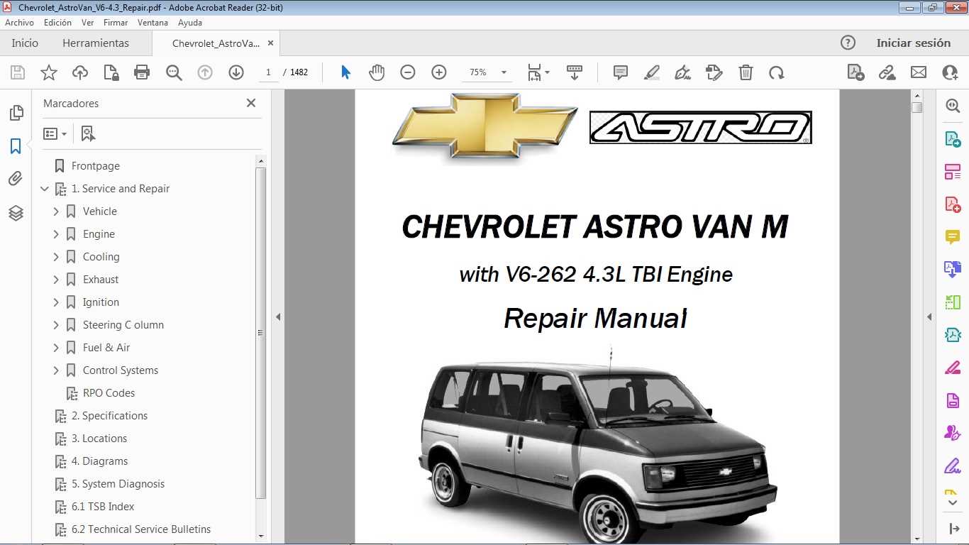This screenshot has width=969, height=545.
Task: Close the Marcadores panel
Action: click(251, 103)
